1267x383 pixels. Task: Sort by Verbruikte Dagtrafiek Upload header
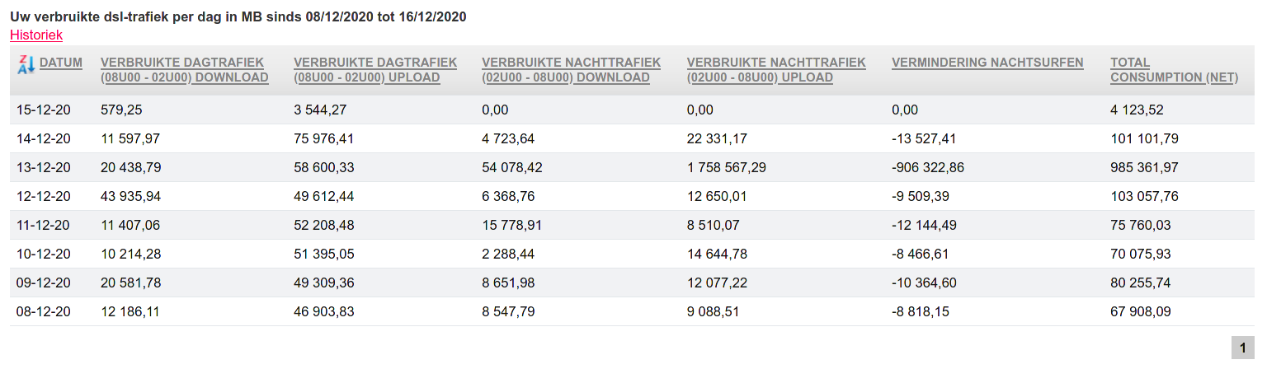pyautogui.click(x=374, y=70)
